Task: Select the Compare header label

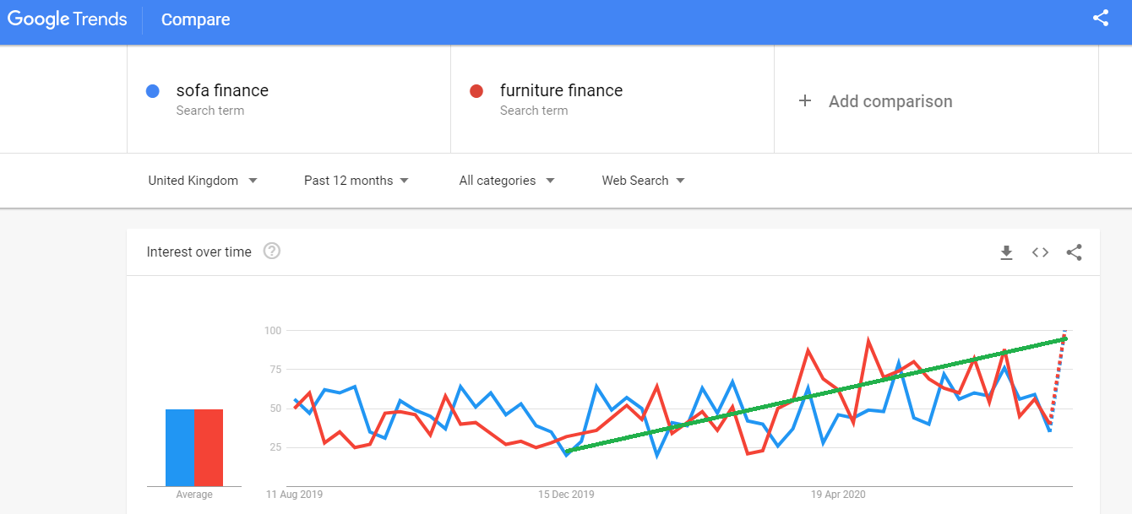Action: [x=195, y=19]
